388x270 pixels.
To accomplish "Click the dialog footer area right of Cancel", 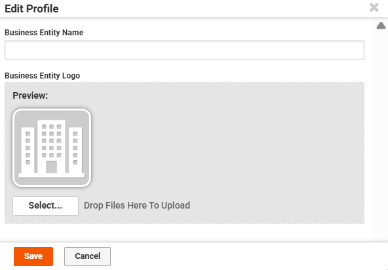I will pyautogui.click(x=248, y=256).
